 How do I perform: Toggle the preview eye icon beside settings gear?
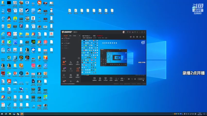132,79
